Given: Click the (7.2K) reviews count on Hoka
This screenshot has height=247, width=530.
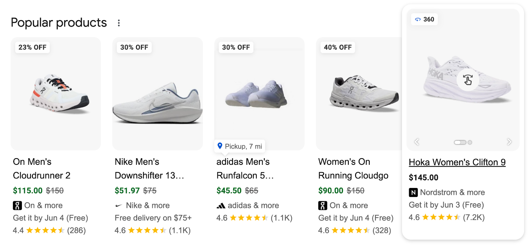Looking at the screenshot, I should [474, 217].
